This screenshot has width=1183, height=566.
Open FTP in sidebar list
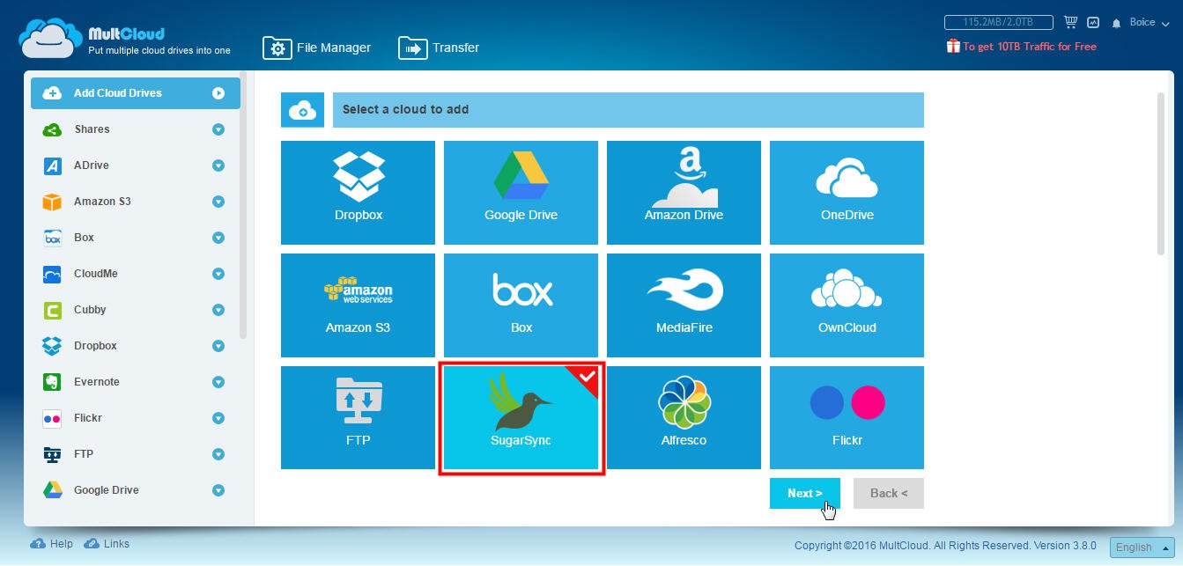[136, 454]
